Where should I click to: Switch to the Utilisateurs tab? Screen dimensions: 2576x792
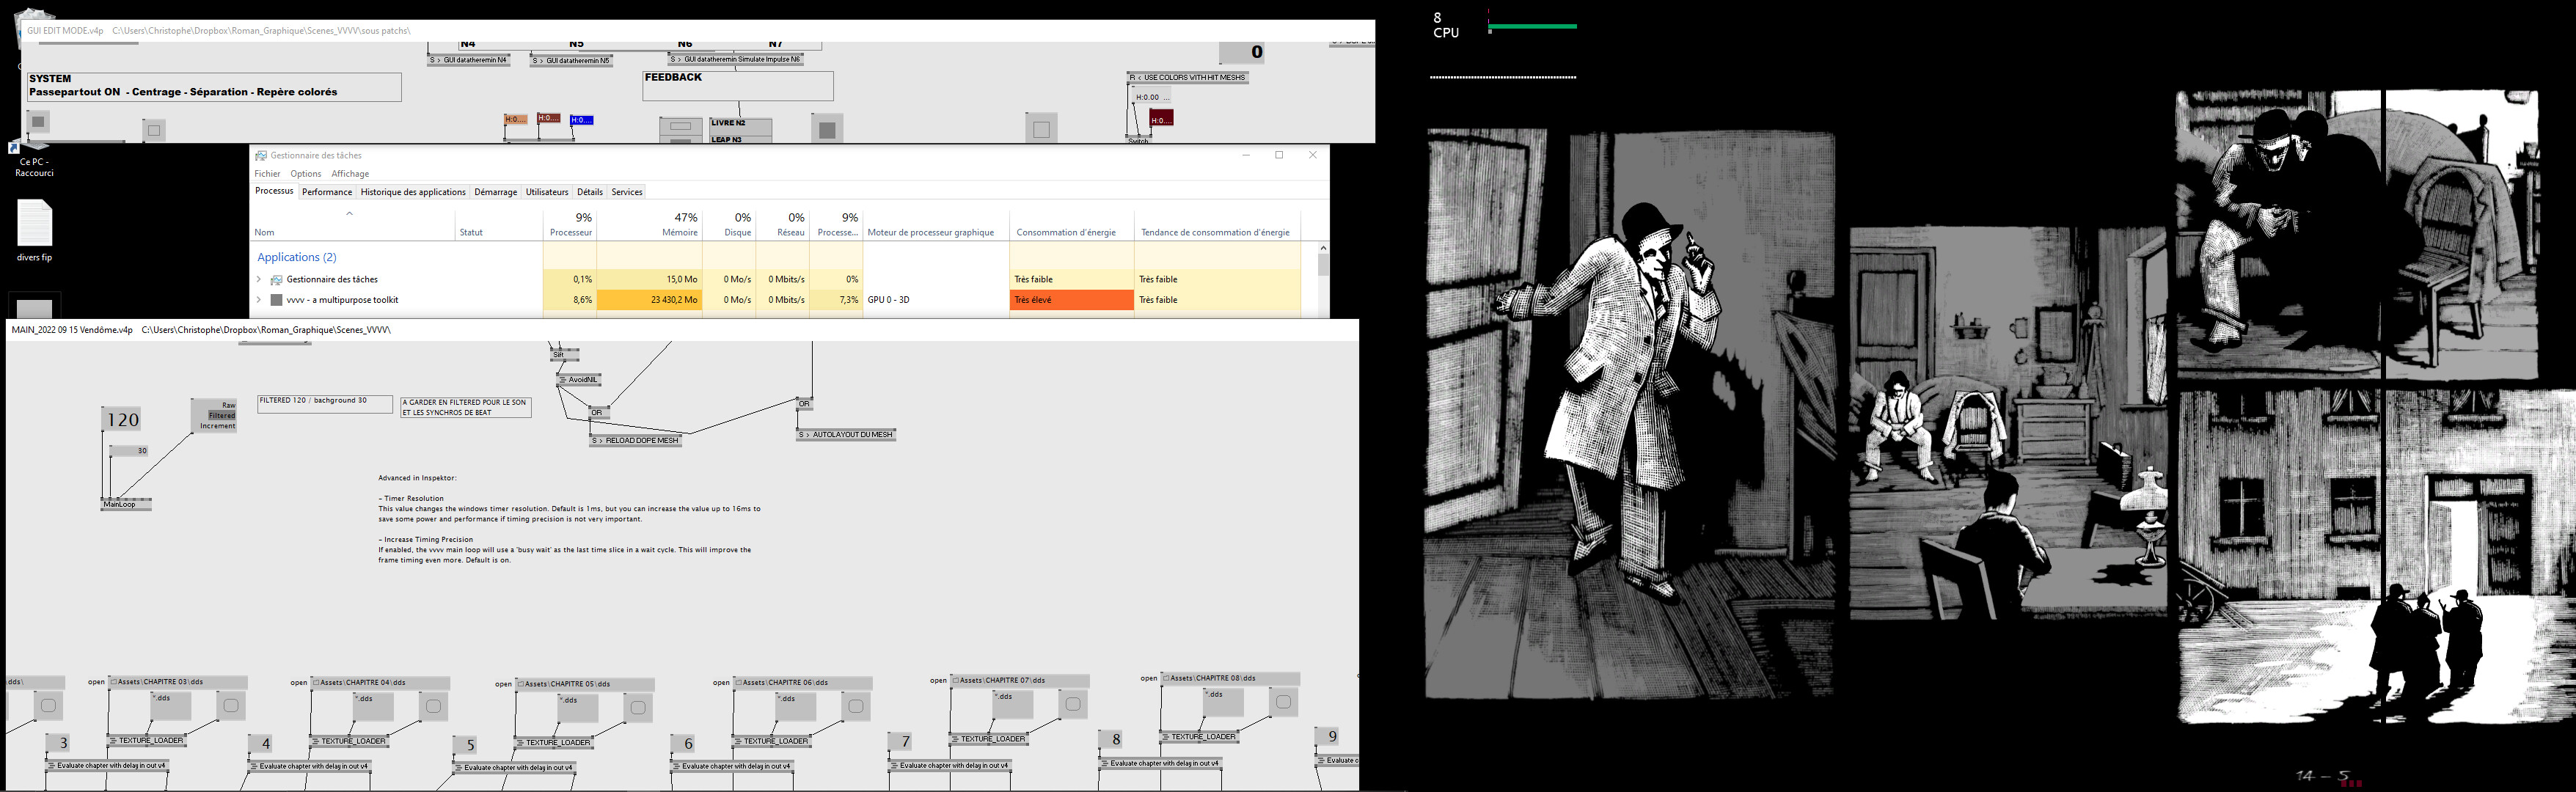(x=547, y=192)
